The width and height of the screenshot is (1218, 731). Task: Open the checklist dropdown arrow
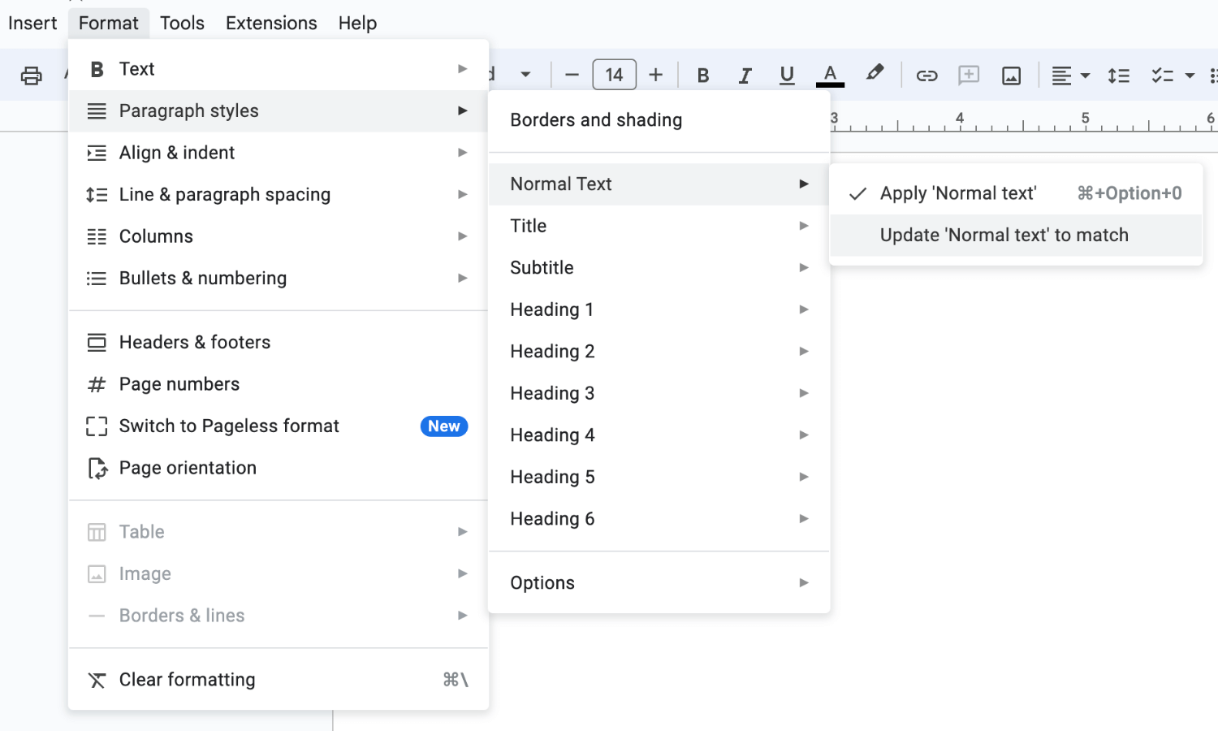point(1190,76)
